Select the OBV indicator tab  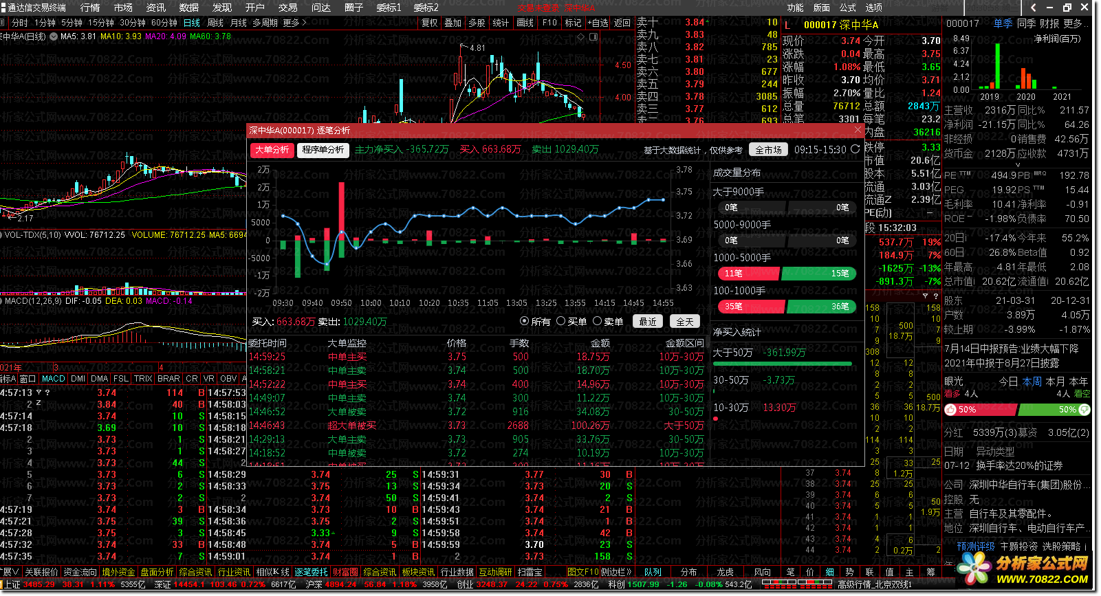tap(228, 379)
